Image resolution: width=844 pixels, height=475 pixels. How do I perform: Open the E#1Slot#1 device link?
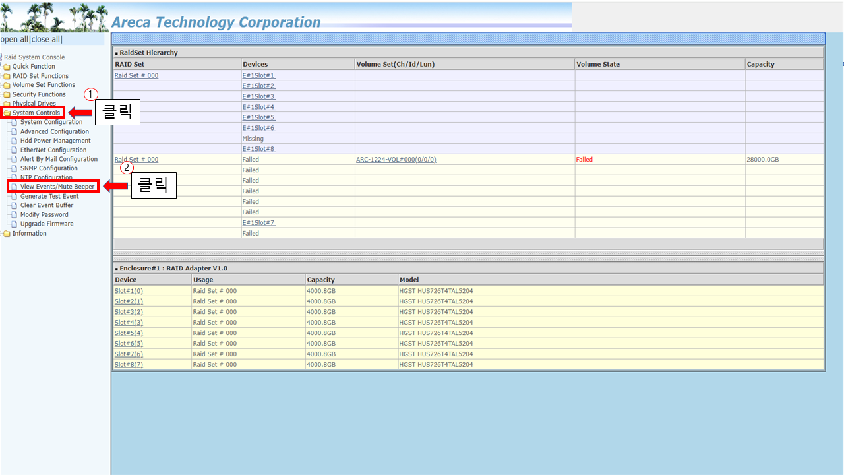click(x=259, y=75)
